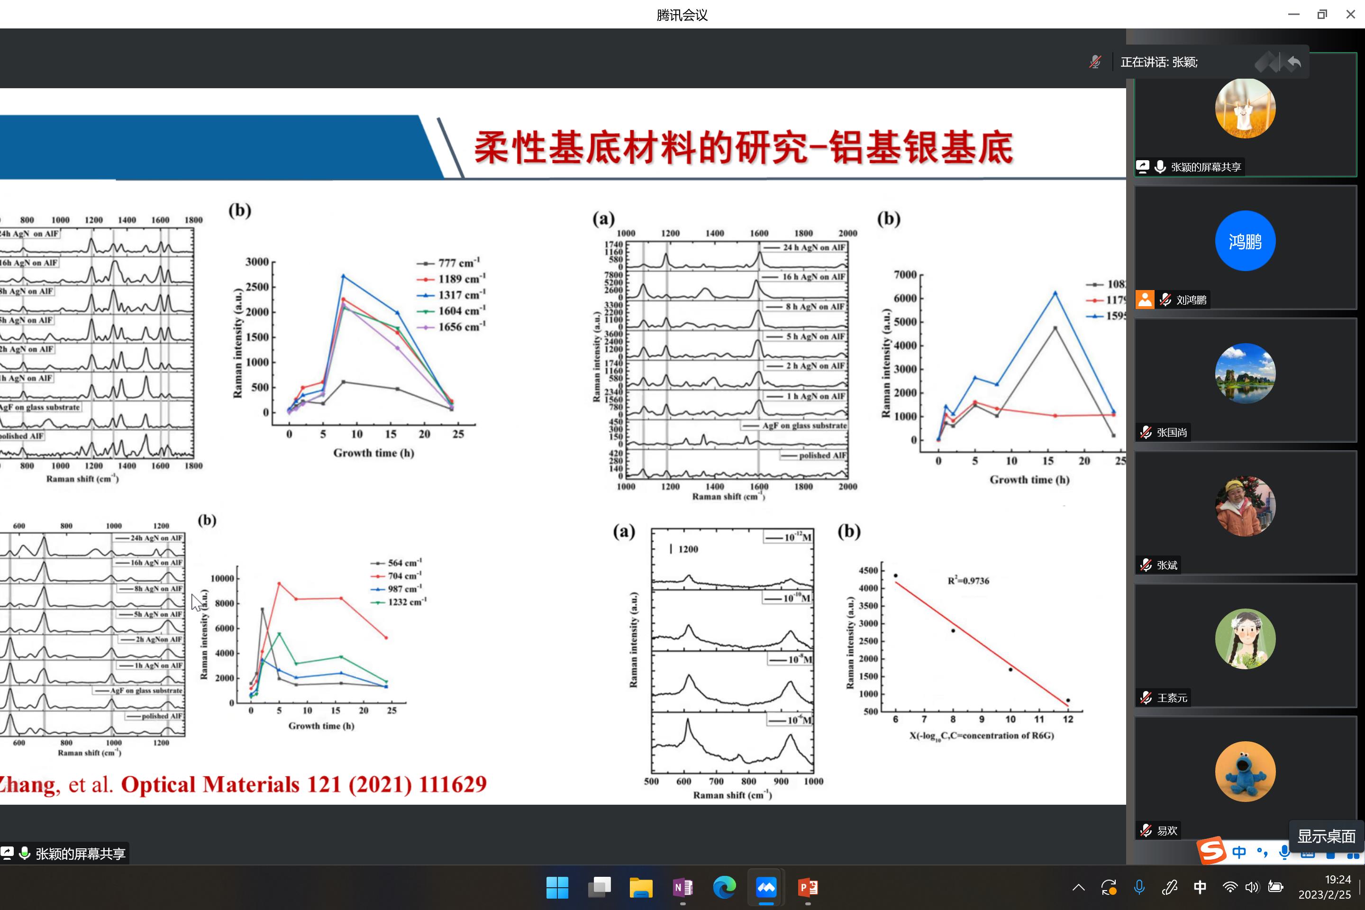
Task: Open volume control in system tray
Action: click(1252, 887)
